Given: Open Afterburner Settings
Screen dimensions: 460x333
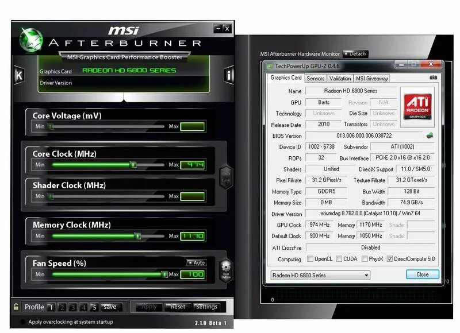Looking at the screenshot, I should pyautogui.click(x=206, y=307).
